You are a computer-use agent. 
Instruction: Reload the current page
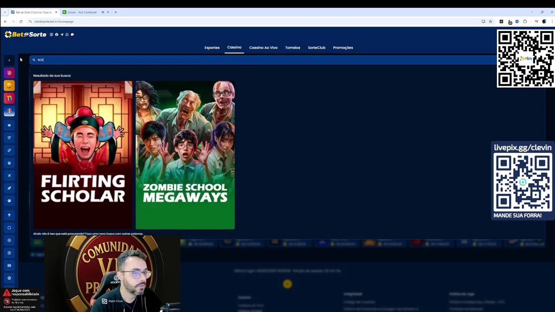21,21
